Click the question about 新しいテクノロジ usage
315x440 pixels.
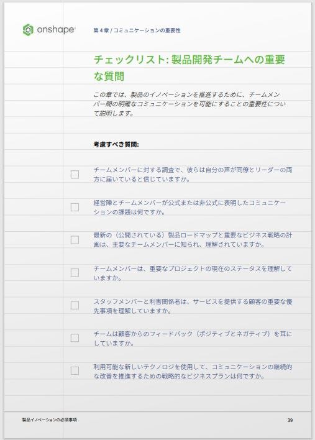pyautogui.click(x=193, y=371)
